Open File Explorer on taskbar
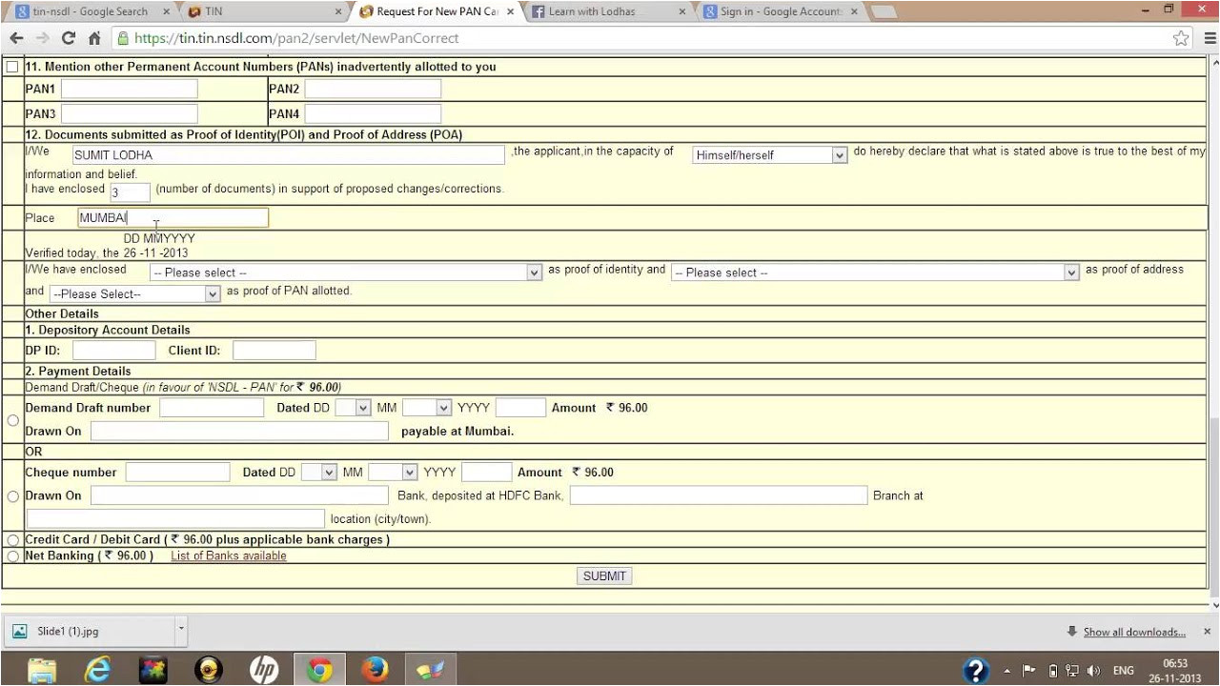The width and height of the screenshot is (1220, 686). point(42,671)
